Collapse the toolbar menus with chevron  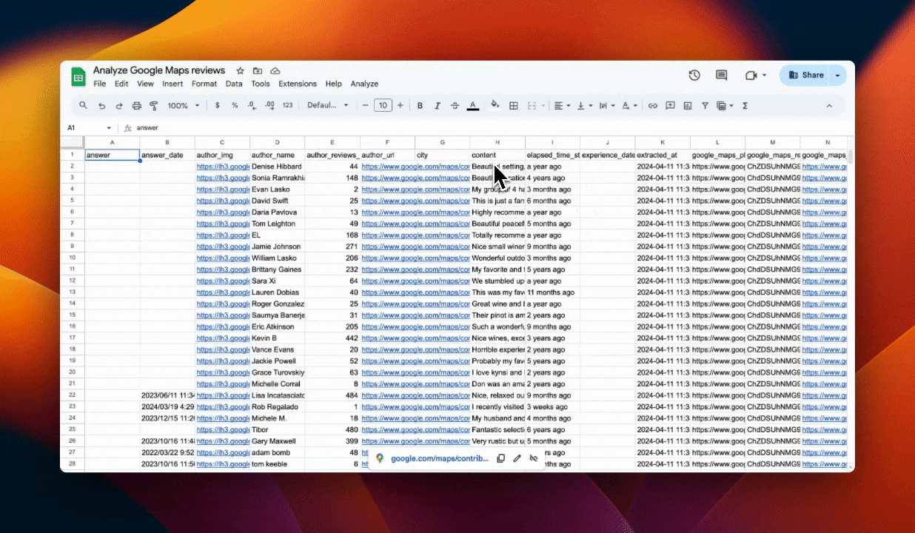829,106
